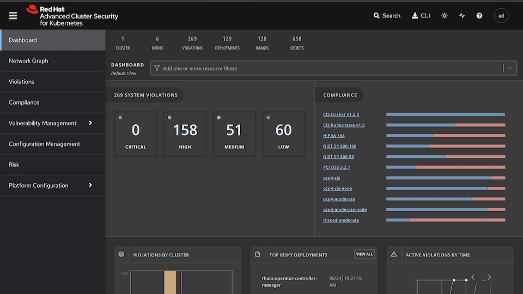Open the hamburger navigation menu
The height and width of the screenshot is (294, 523).
pyautogui.click(x=13, y=16)
